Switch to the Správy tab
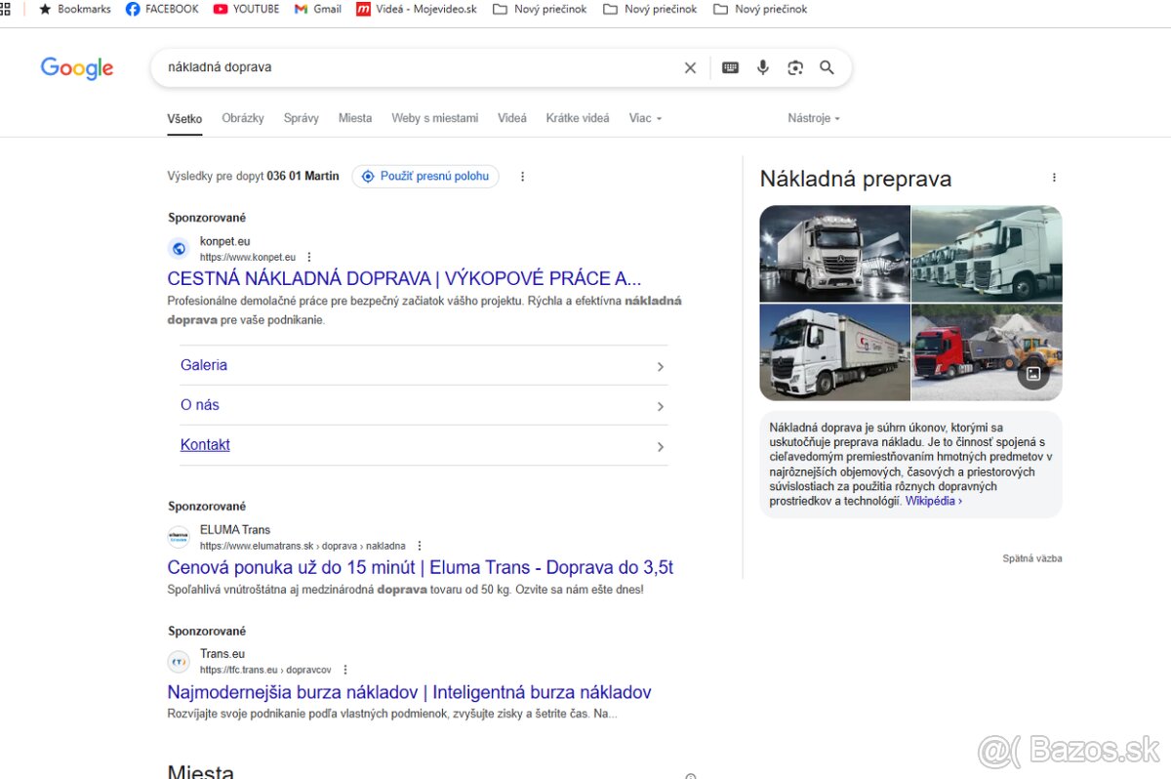 [x=302, y=118]
